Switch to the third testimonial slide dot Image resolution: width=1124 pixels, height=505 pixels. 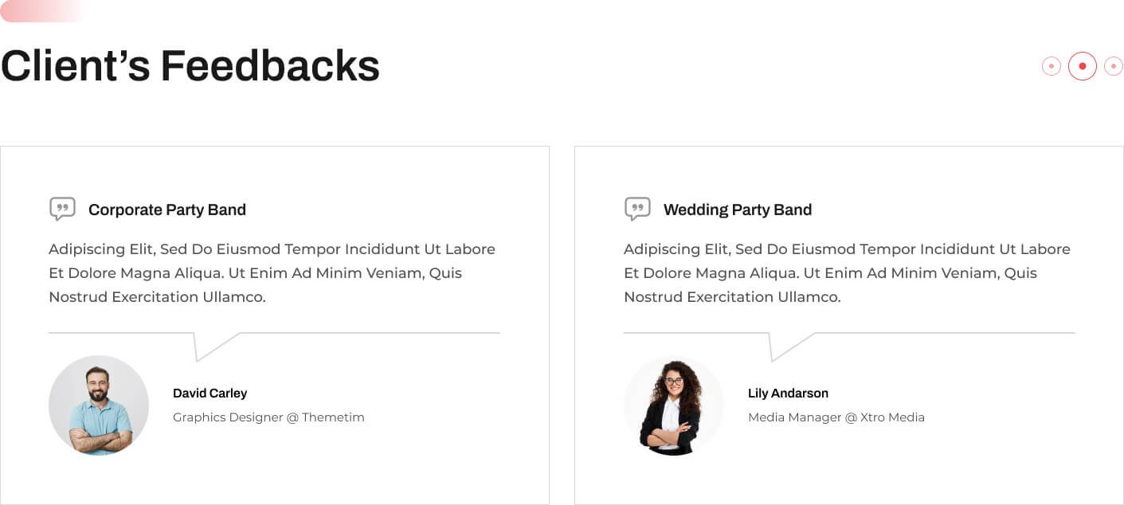pos(1113,66)
